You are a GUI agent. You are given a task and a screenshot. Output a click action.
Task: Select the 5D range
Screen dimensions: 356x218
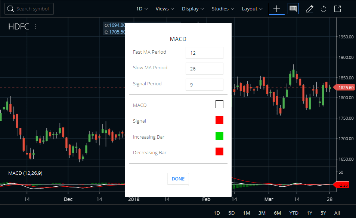pos(231,213)
